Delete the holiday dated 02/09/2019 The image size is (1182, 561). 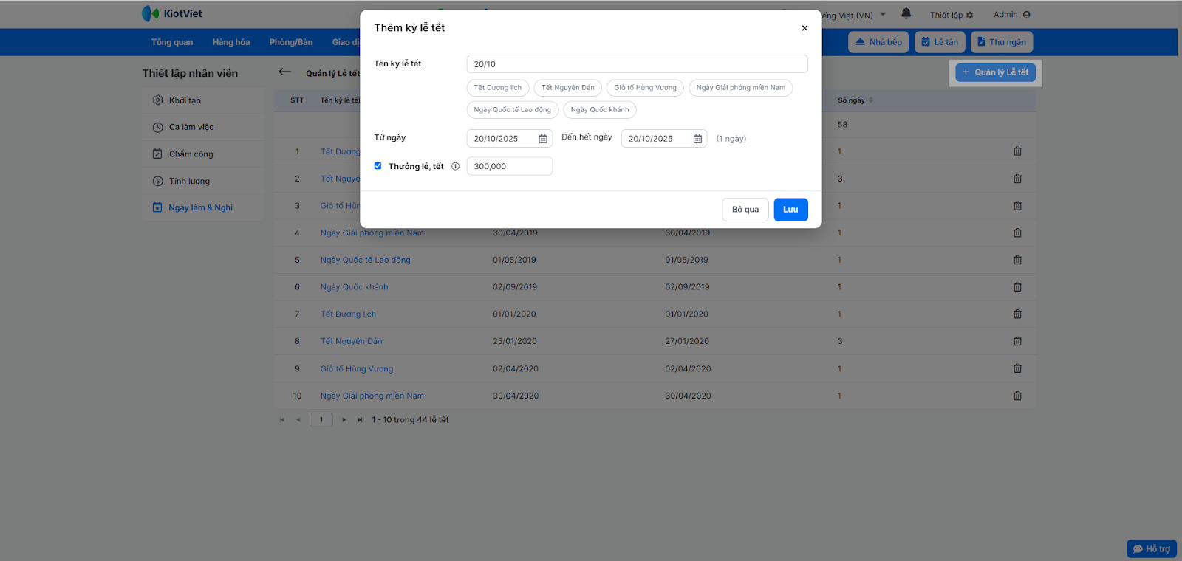point(1017,287)
